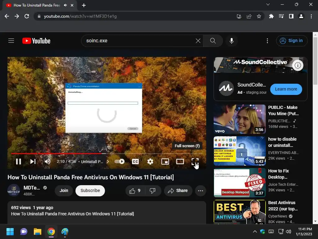Open YouTube settings three-dot menu
318x239 pixels.
[267, 41]
